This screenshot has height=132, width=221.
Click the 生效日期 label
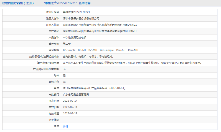coord(54,107)
